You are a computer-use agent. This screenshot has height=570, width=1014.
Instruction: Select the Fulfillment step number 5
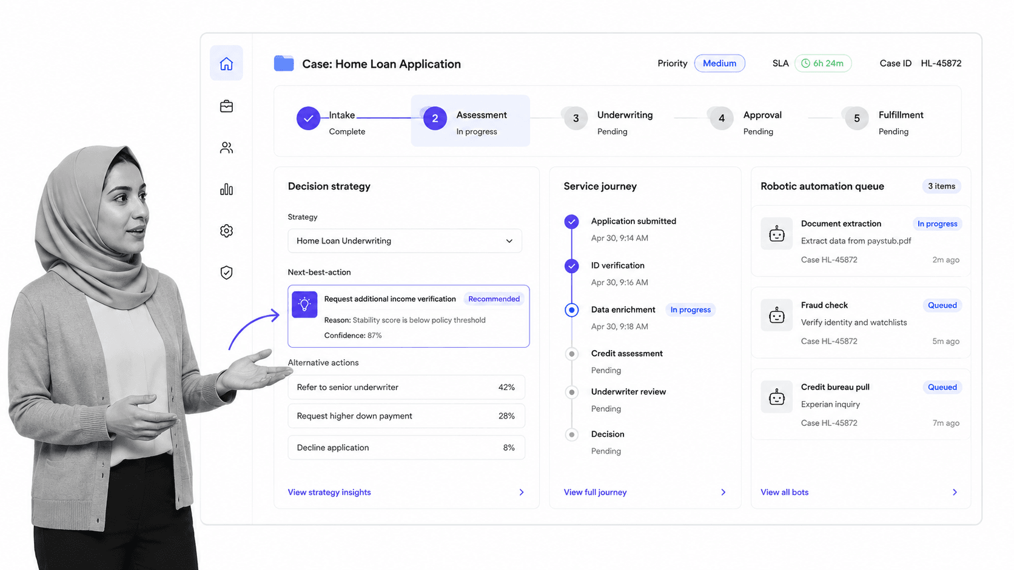(856, 118)
